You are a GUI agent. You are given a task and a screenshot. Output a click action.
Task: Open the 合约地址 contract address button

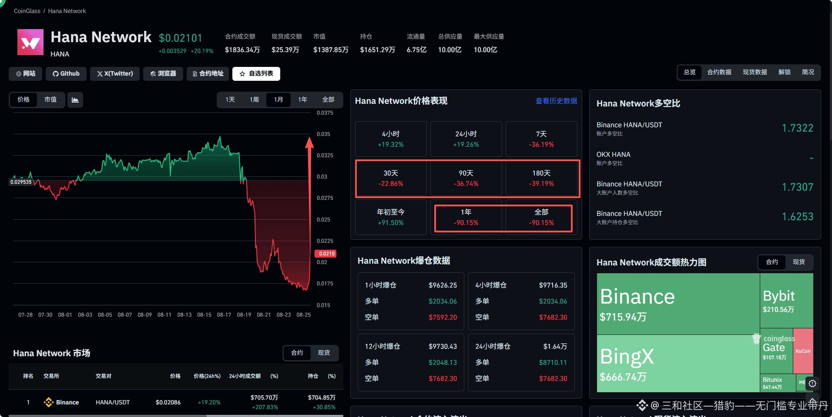pos(208,74)
